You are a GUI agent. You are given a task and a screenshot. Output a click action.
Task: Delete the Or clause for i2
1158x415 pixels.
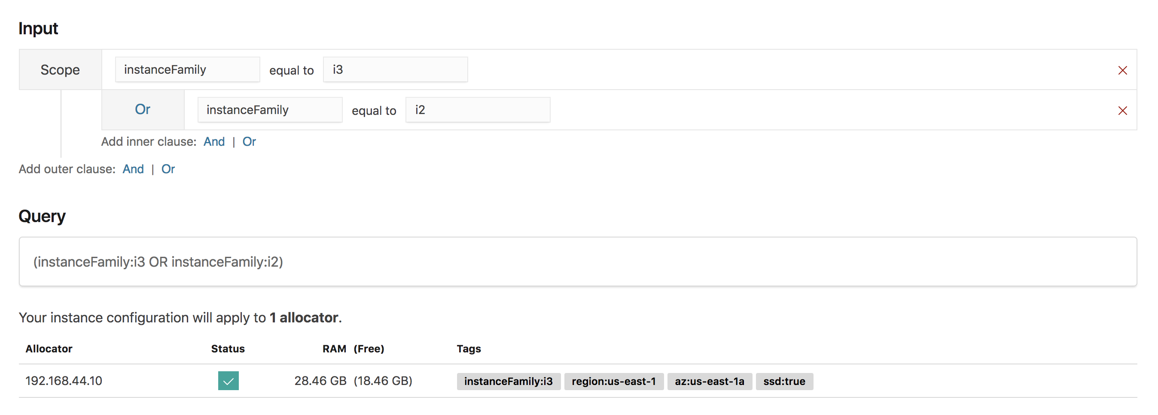pos(1122,111)
